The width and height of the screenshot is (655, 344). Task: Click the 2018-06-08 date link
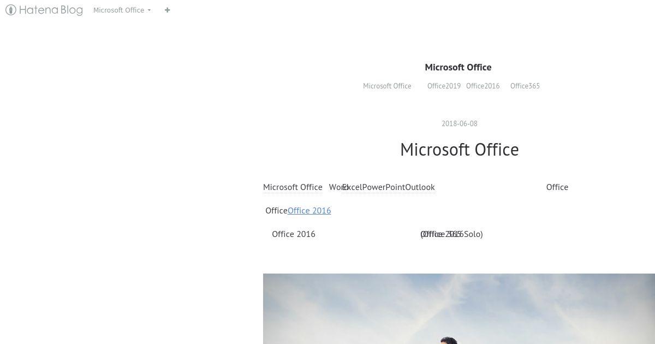point(460,123)
